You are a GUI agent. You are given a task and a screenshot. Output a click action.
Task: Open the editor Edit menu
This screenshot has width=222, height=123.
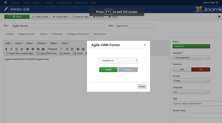coord(9,43)
